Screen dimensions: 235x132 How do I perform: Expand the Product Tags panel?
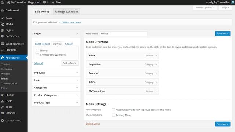[x=77, y=103]
